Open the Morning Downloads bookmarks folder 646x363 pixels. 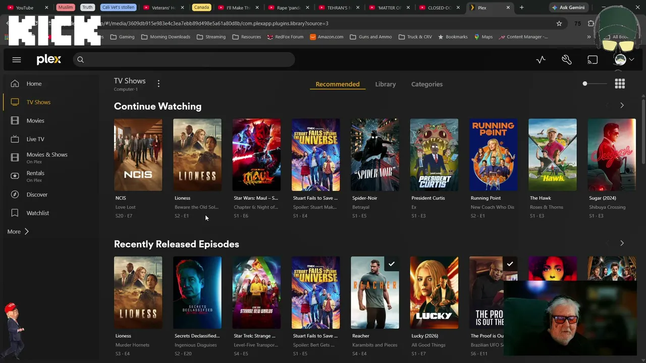point(166,37)
